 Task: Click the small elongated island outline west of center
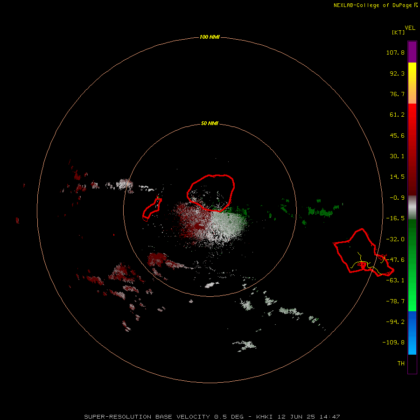click(152, 210)
